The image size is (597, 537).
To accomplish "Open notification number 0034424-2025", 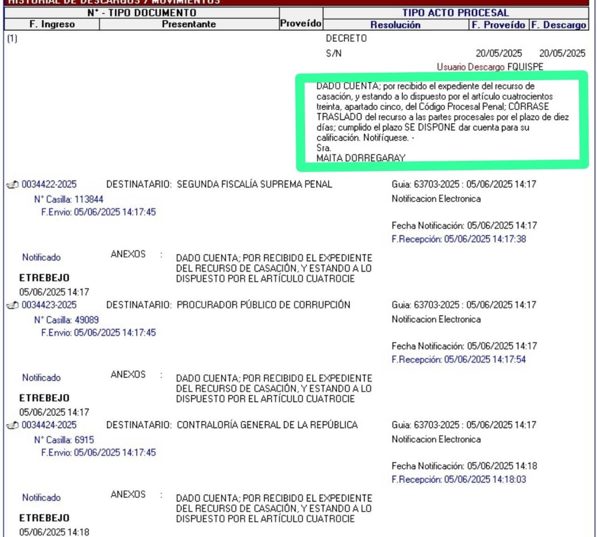I will pyautogui.click(x=49, y=425).
